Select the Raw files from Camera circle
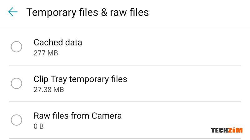 17,120
